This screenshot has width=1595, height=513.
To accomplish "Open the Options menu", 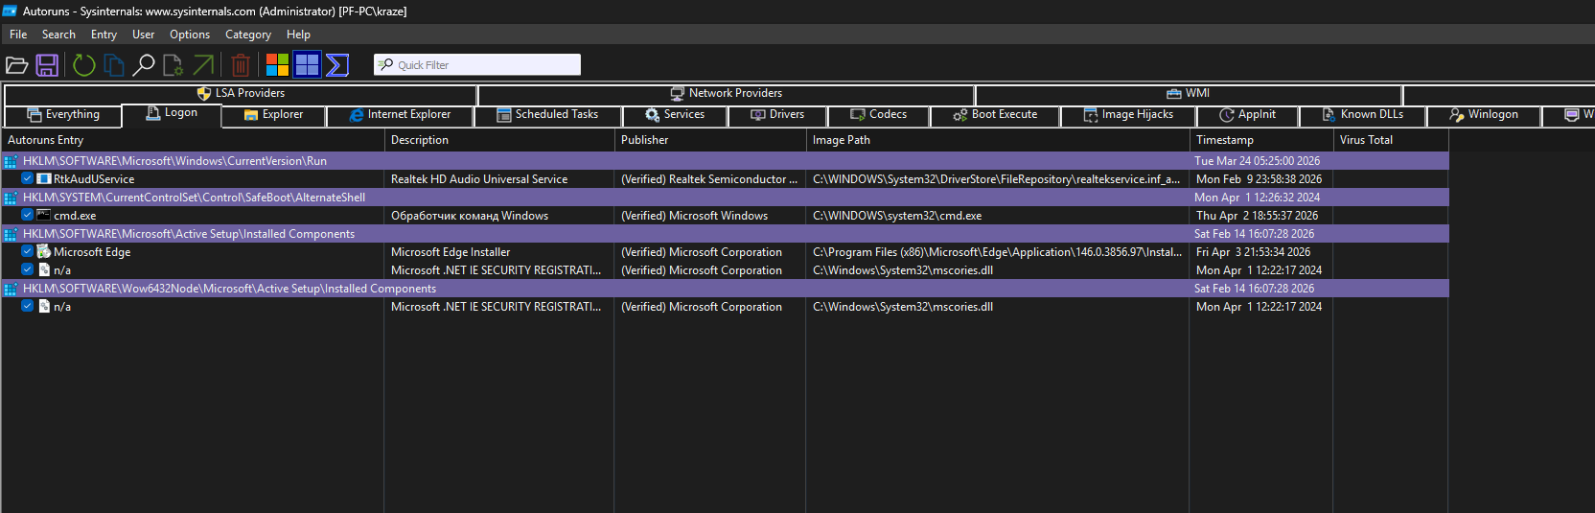I will 190,35.
